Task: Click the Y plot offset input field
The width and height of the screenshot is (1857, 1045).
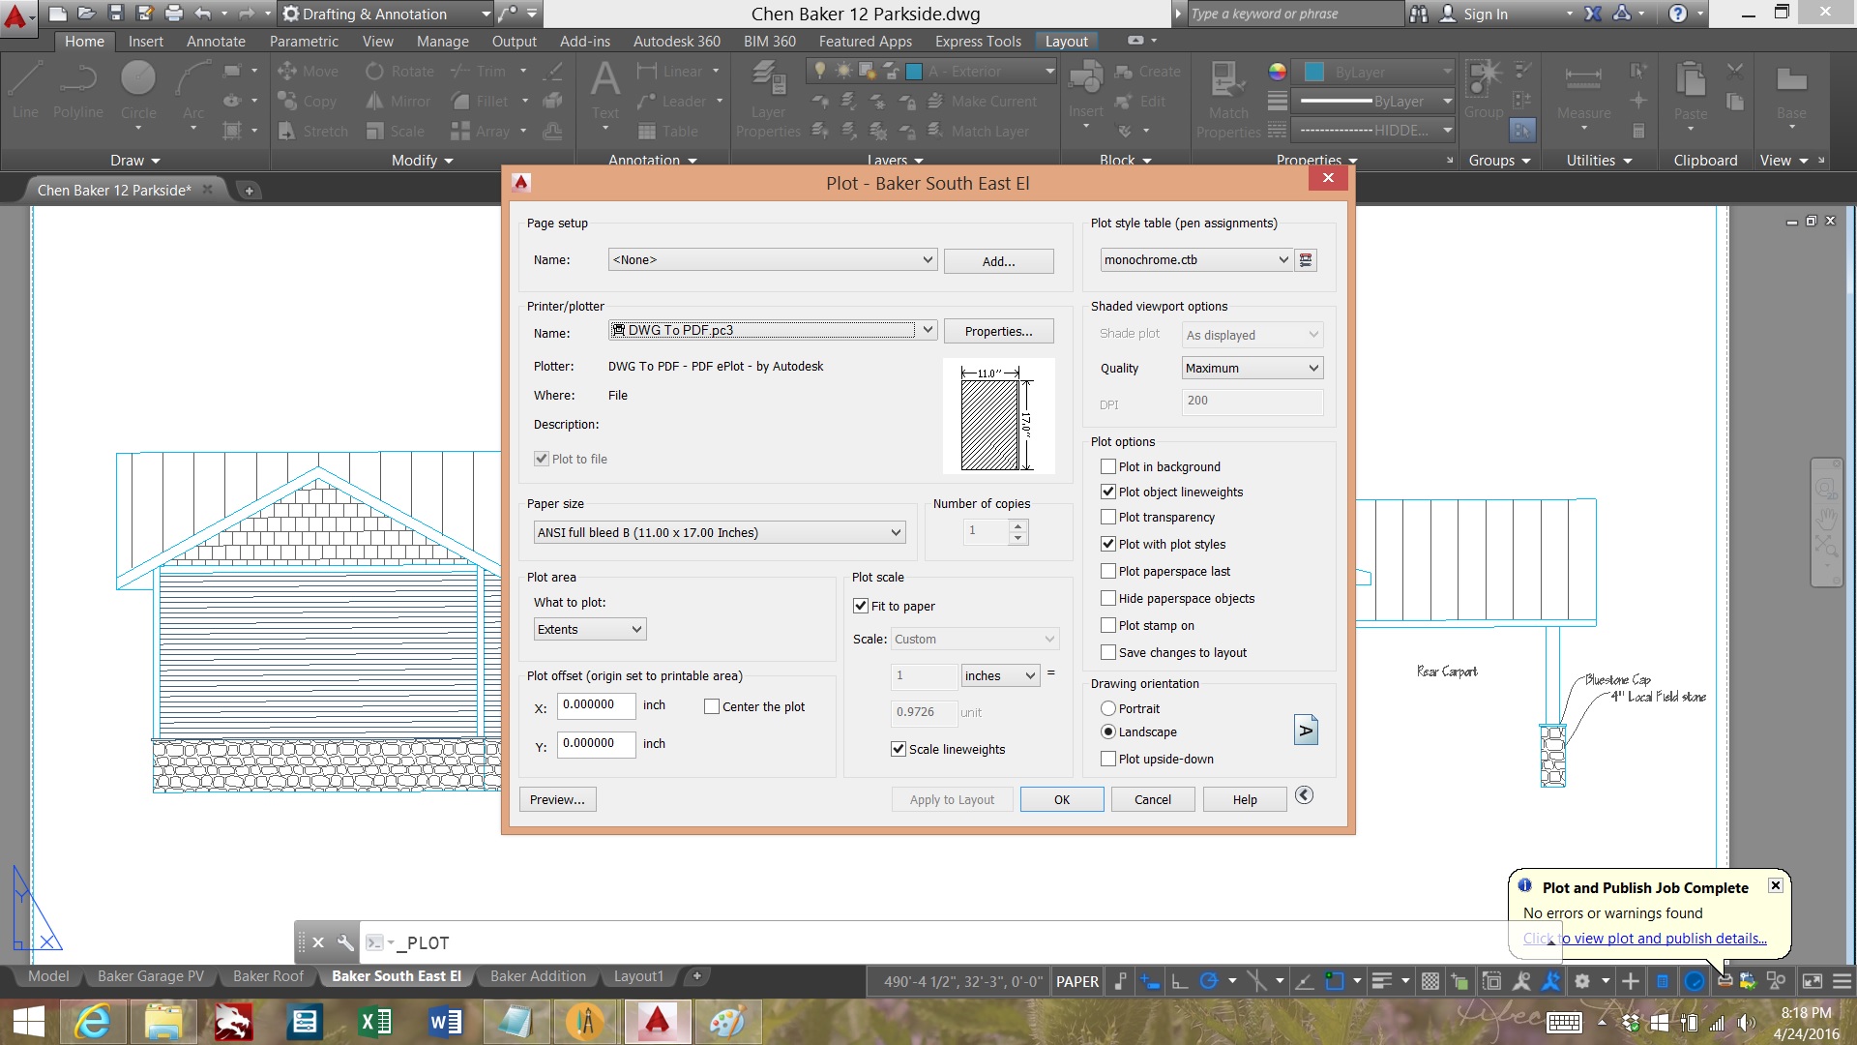Action: pyautogui.click(x=596, y=743)
